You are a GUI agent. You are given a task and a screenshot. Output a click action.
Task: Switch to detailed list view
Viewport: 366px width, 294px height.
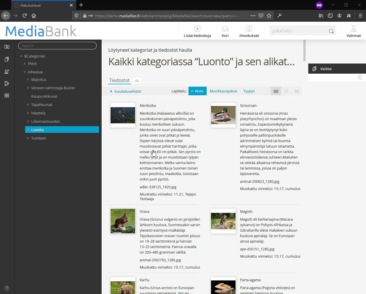click(x=276, y=91)
